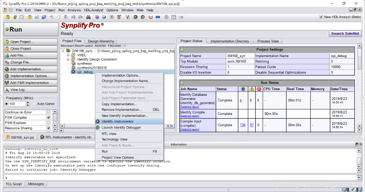Uncheck the Resource Sharing checkbox

pyautogui.click(x=49, y=128)
